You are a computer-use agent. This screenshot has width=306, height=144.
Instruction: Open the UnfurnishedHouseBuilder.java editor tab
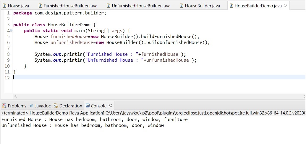139,6
